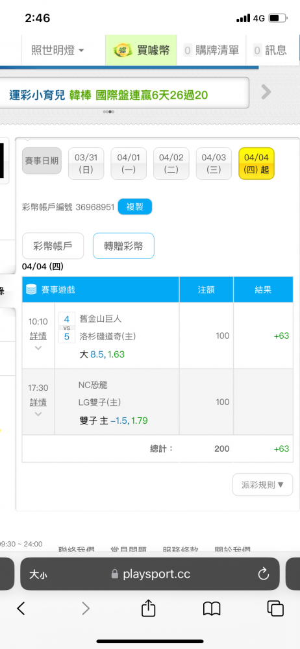Viewport: 300px width, 649px height.
Task: Open the Safari tabs overview icon
Action: pyautogui.click(x=275, y=608)
